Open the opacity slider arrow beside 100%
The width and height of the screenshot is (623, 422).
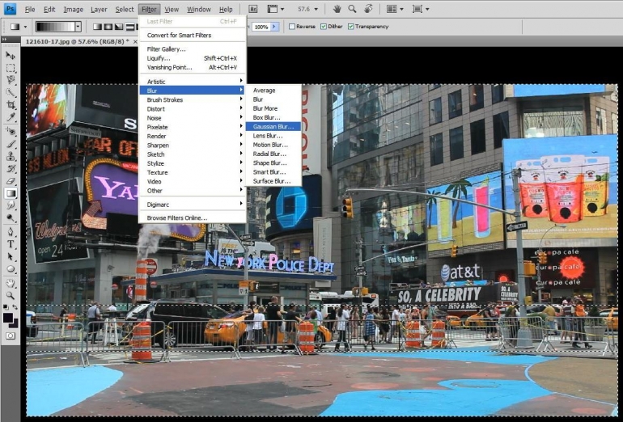[274, 27]
